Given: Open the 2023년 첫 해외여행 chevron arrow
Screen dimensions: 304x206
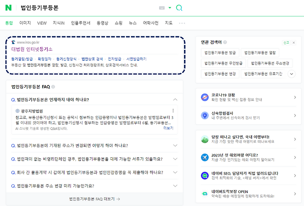Looking at the screenshot, I should [x=295, y=157].
